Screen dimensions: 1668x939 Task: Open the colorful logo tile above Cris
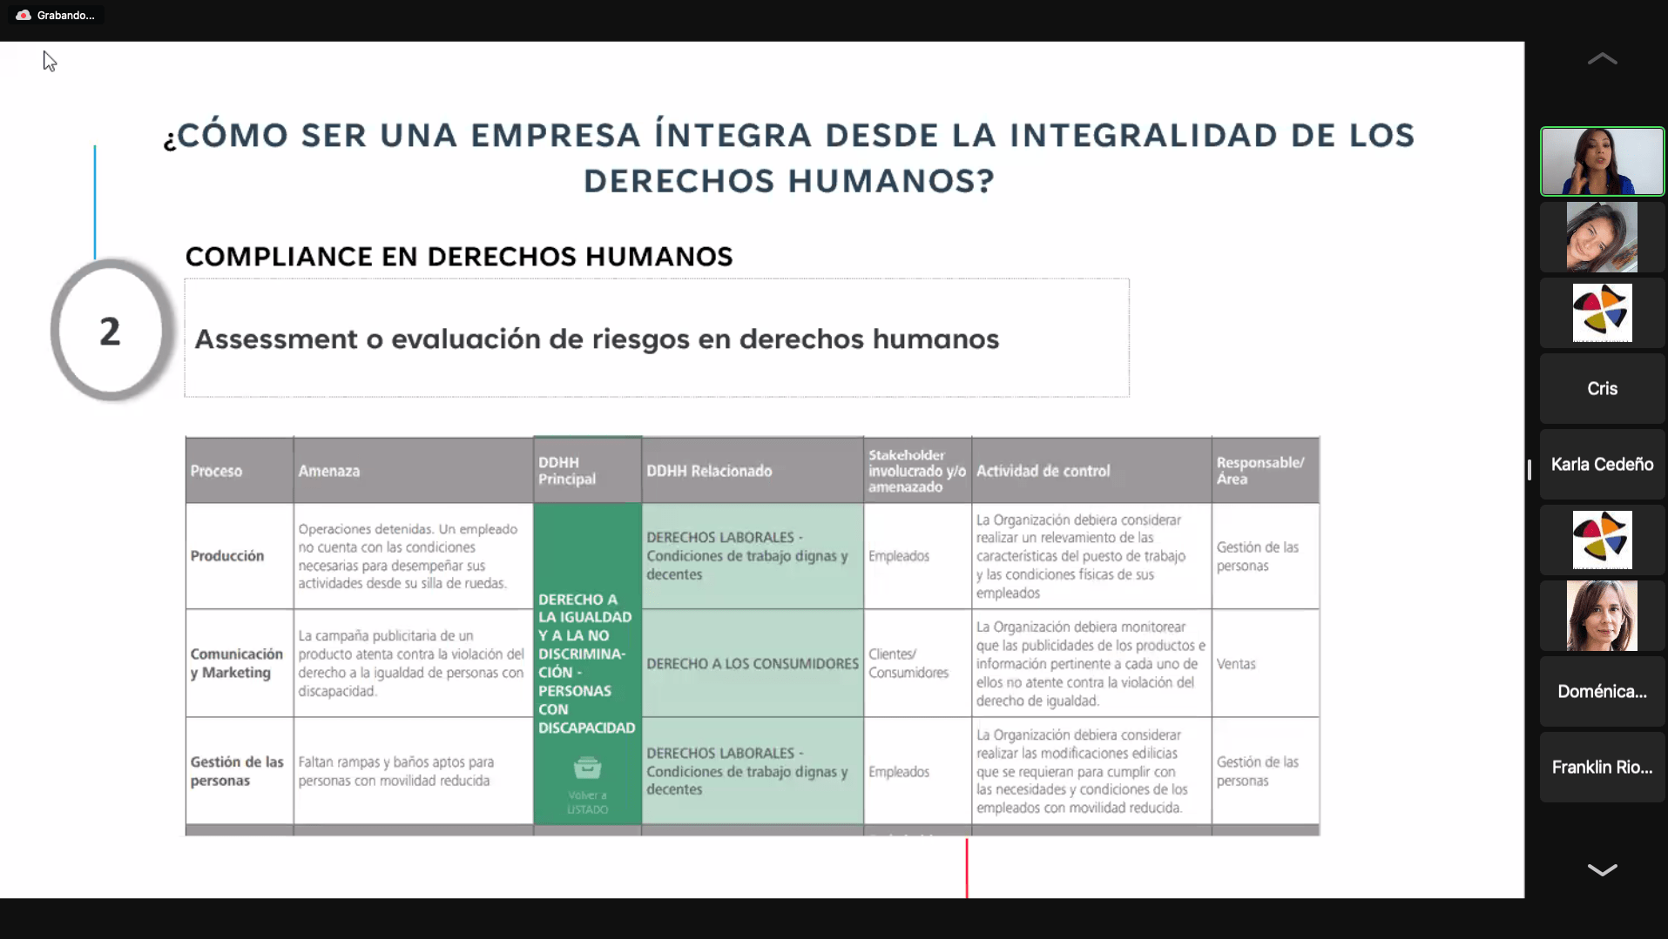(1601, 313)
